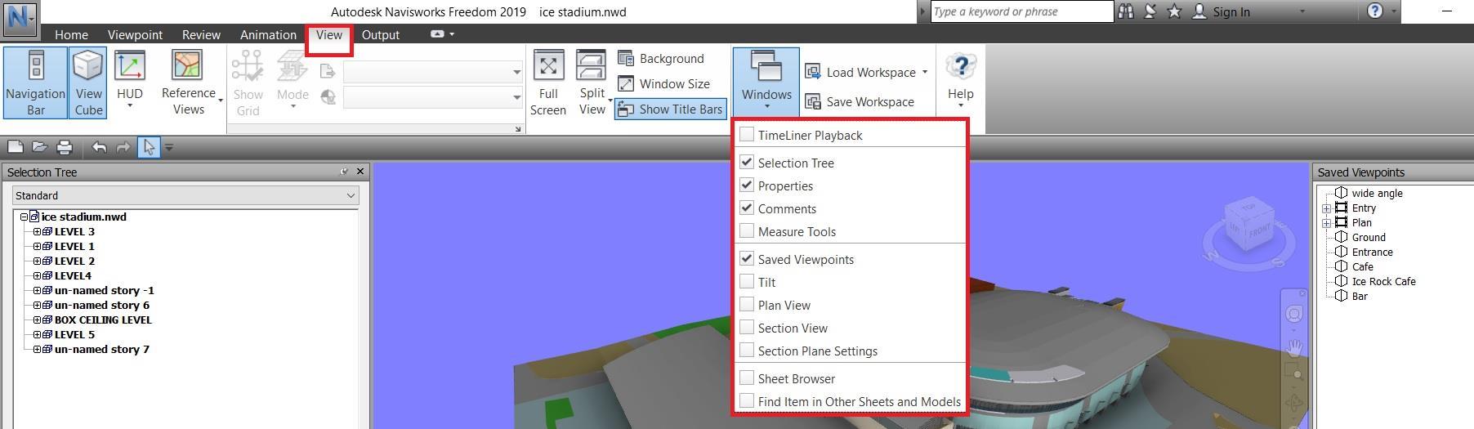Uncheck the Selection Tree window
1474x429 pixels.
(x=747, y=163)
